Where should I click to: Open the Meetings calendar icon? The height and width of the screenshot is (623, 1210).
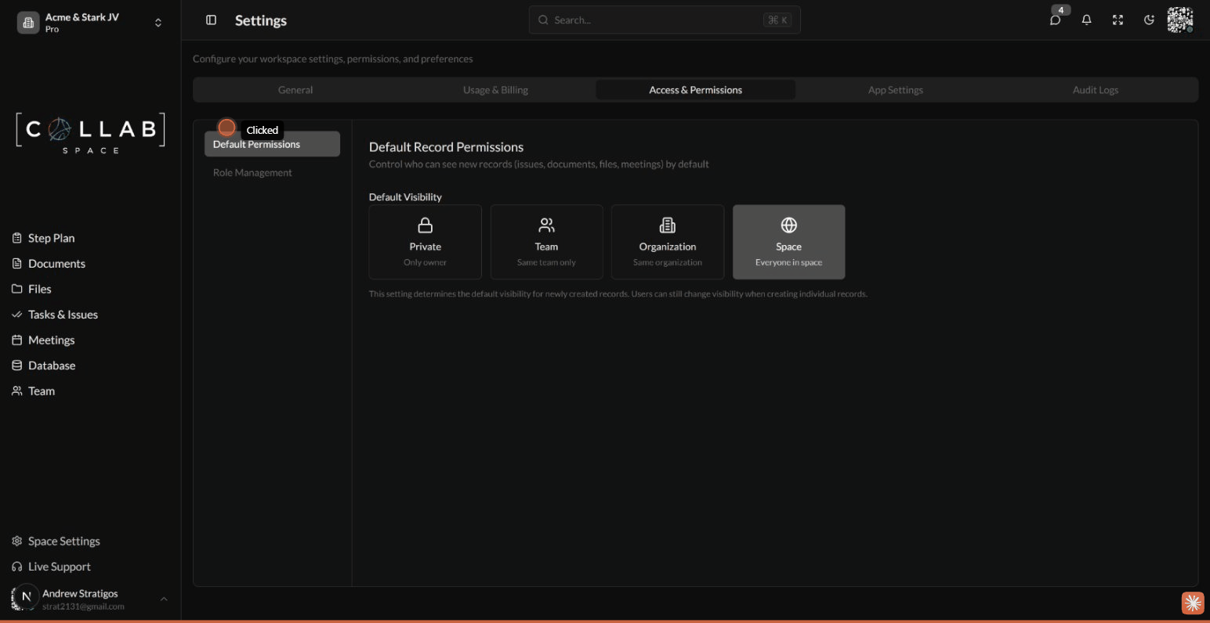pos(18,340)
